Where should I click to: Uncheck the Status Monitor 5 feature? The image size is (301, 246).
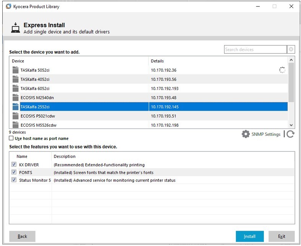tap(14, 180)
